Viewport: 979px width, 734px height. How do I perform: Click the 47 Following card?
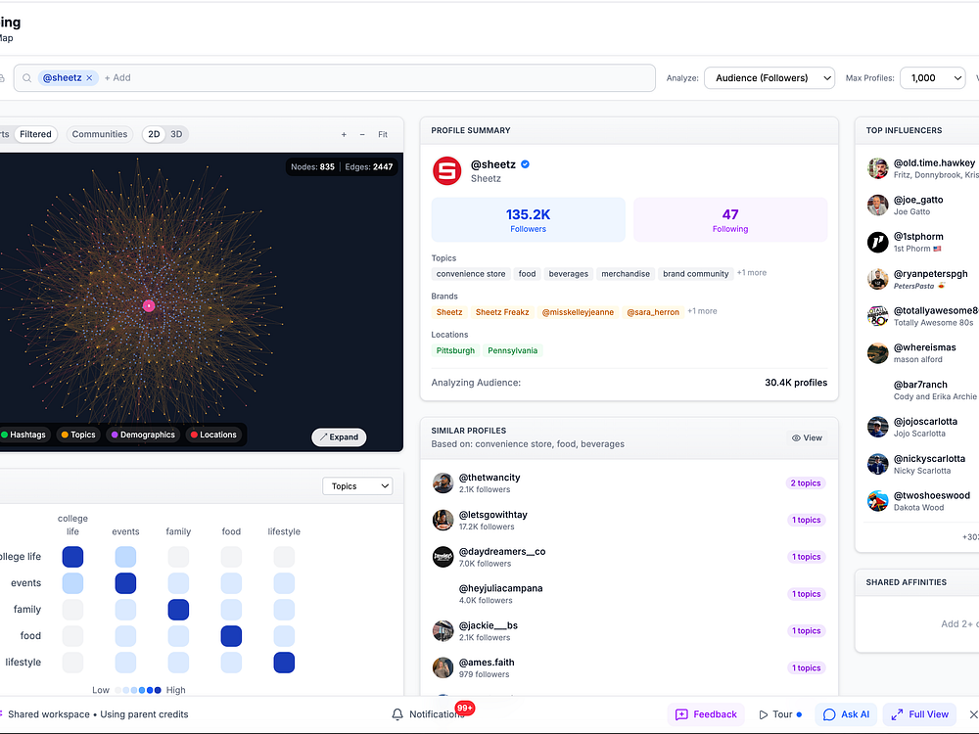[730, 219]
